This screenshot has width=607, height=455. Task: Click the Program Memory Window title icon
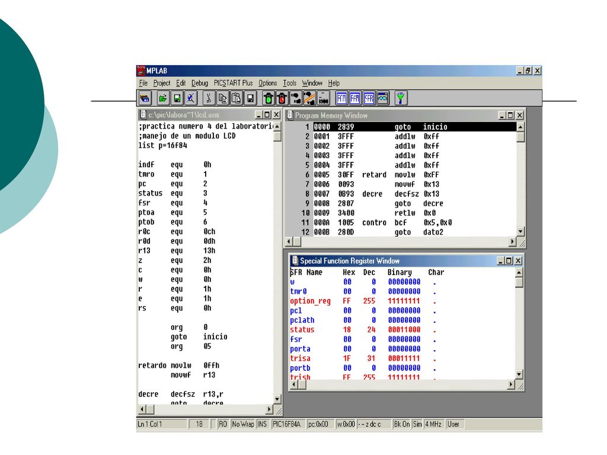point(290,115)
